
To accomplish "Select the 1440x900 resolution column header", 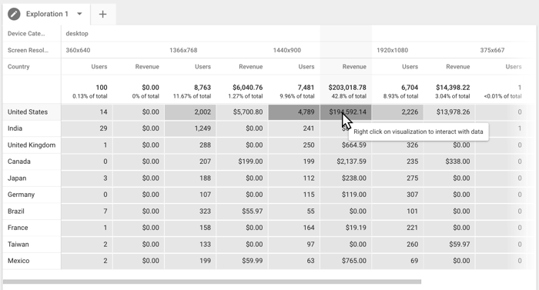I will pos(287,50).
